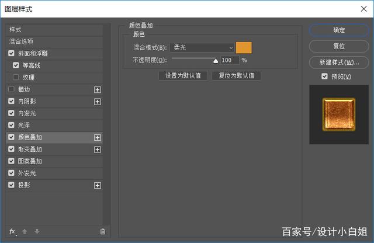This screenshot has height=243, width=374.
Task: Click the 复位为默认值 button
Action: coord(236,75)
